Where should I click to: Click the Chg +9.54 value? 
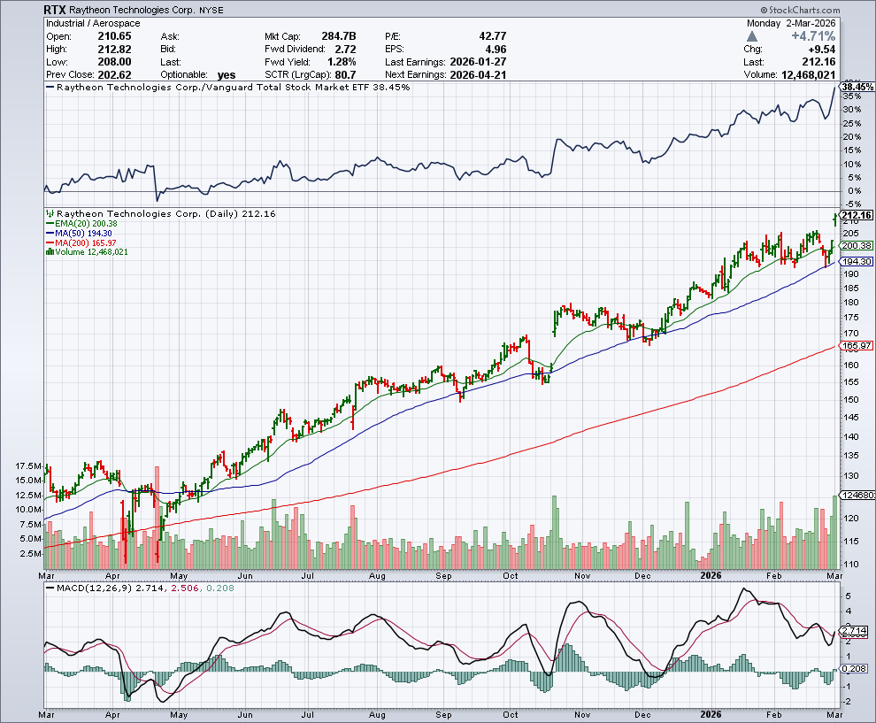pyautogui.click(x=821, y=50)
